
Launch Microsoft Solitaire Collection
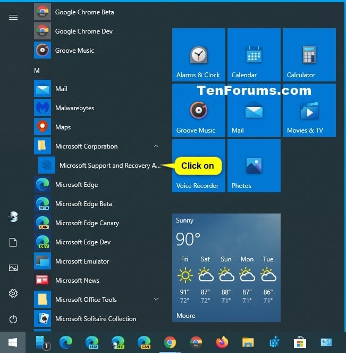tap(98, 318)
